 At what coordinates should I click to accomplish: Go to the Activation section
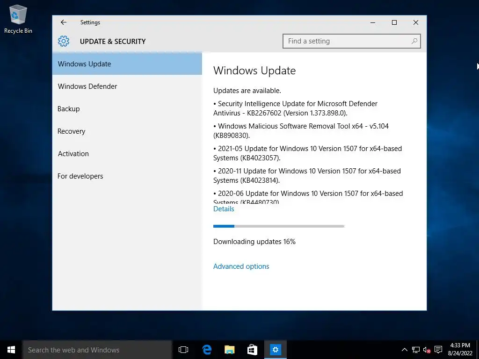127,153
